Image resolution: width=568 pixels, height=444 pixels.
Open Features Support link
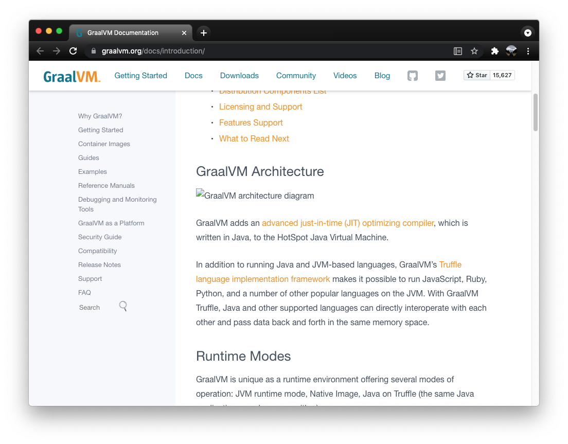click(x=251, y=123)
